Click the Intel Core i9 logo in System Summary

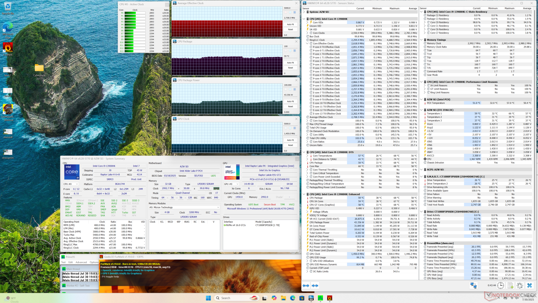[72, 172]
